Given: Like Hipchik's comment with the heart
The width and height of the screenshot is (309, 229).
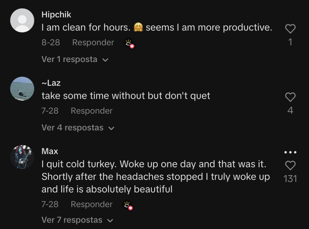Looking at the screenshot, I should (x=290, y=29).
